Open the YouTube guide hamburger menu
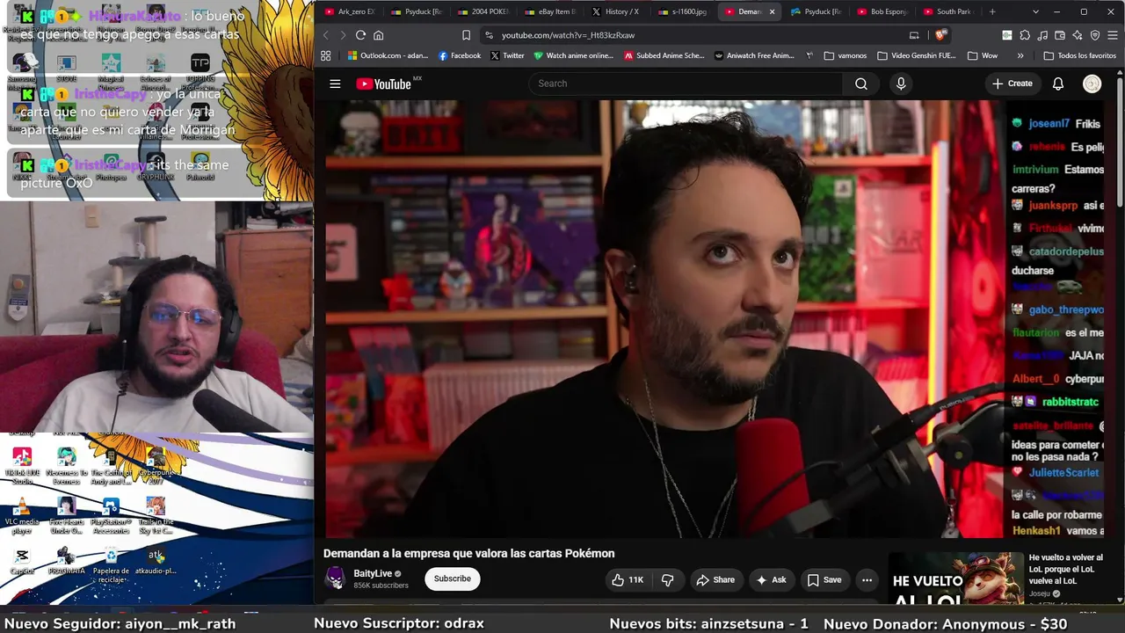 click(335, 84)
